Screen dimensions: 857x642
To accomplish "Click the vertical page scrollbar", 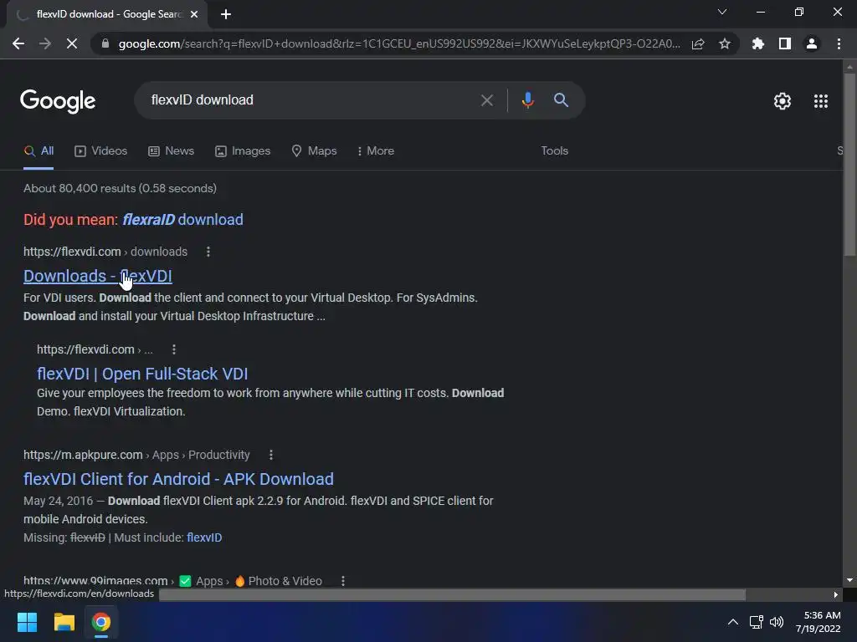I will click(849, 164).
